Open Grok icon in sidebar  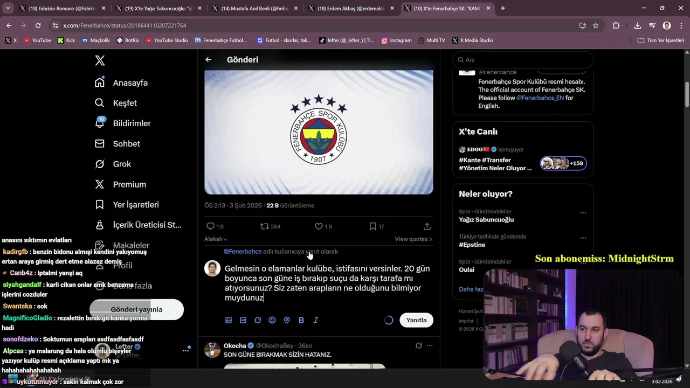point(100,164)
